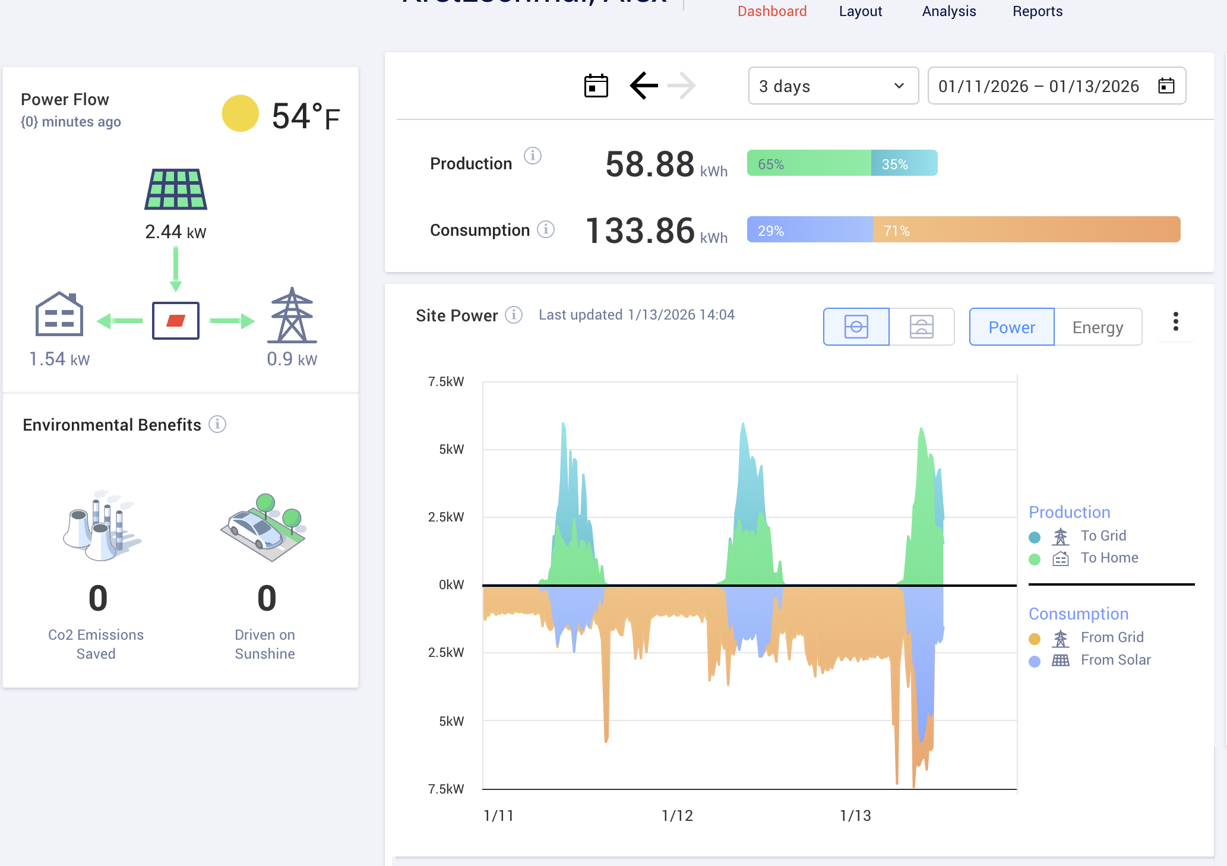
Task: Select the second chart layout toggle
Action: click(921, 327)
